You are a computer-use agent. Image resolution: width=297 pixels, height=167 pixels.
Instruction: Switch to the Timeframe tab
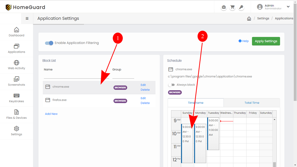(x=196, y=103)
